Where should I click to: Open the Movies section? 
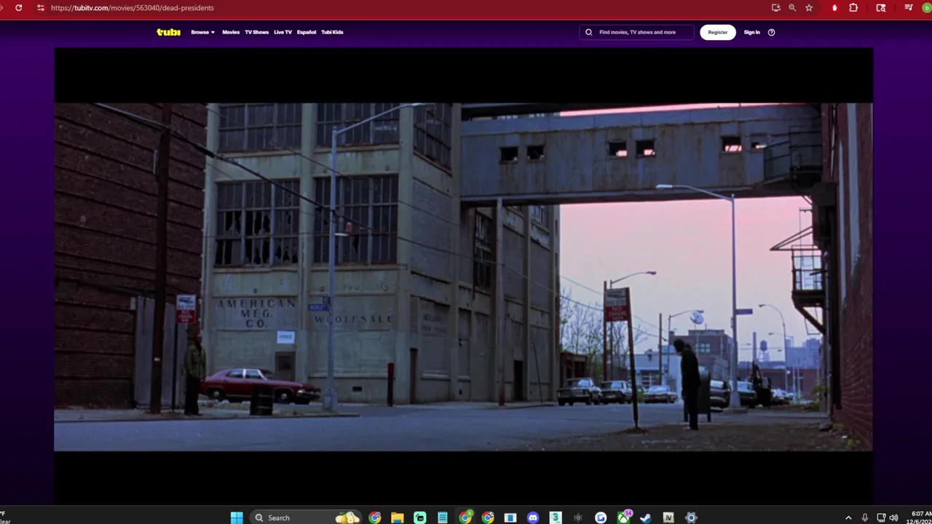click(x=231, y=32)
